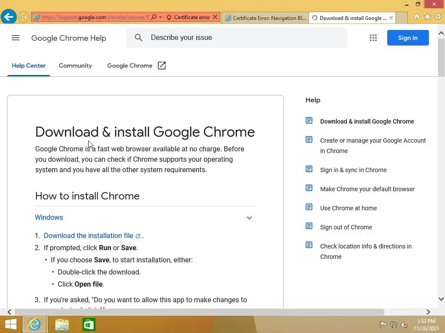Click the browser forward arrow button
Screen dimensions: 445x333
[x=24, y=17]
